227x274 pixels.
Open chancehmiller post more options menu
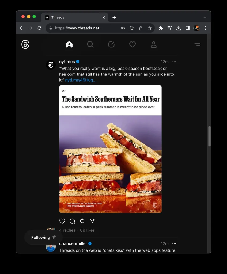(174, 244)
